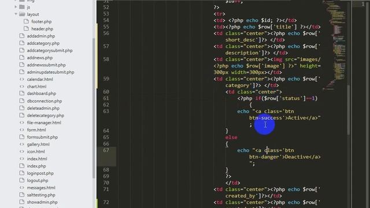Open header.php in the sidebar

(x=42, y=29)
